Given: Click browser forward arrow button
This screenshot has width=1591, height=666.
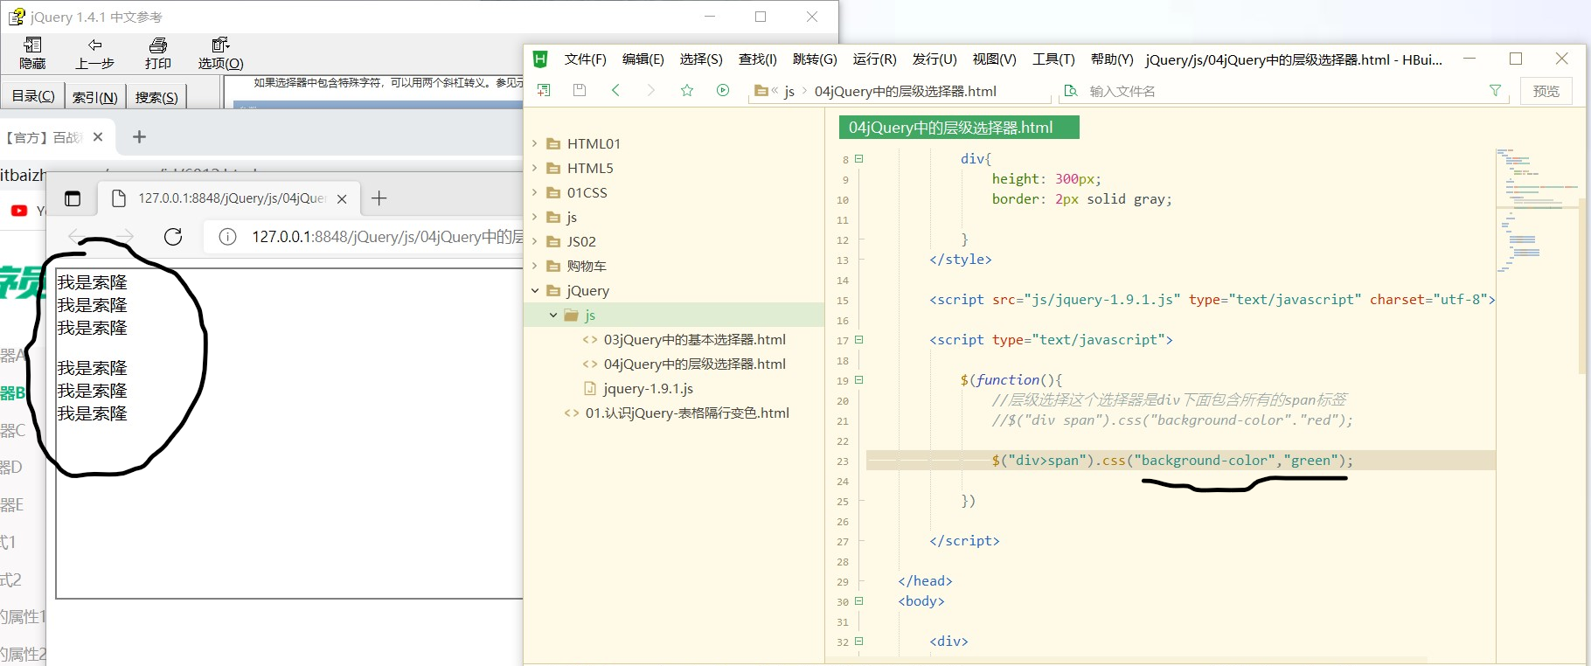Looking at the screenshot, I should coord(126,237).
